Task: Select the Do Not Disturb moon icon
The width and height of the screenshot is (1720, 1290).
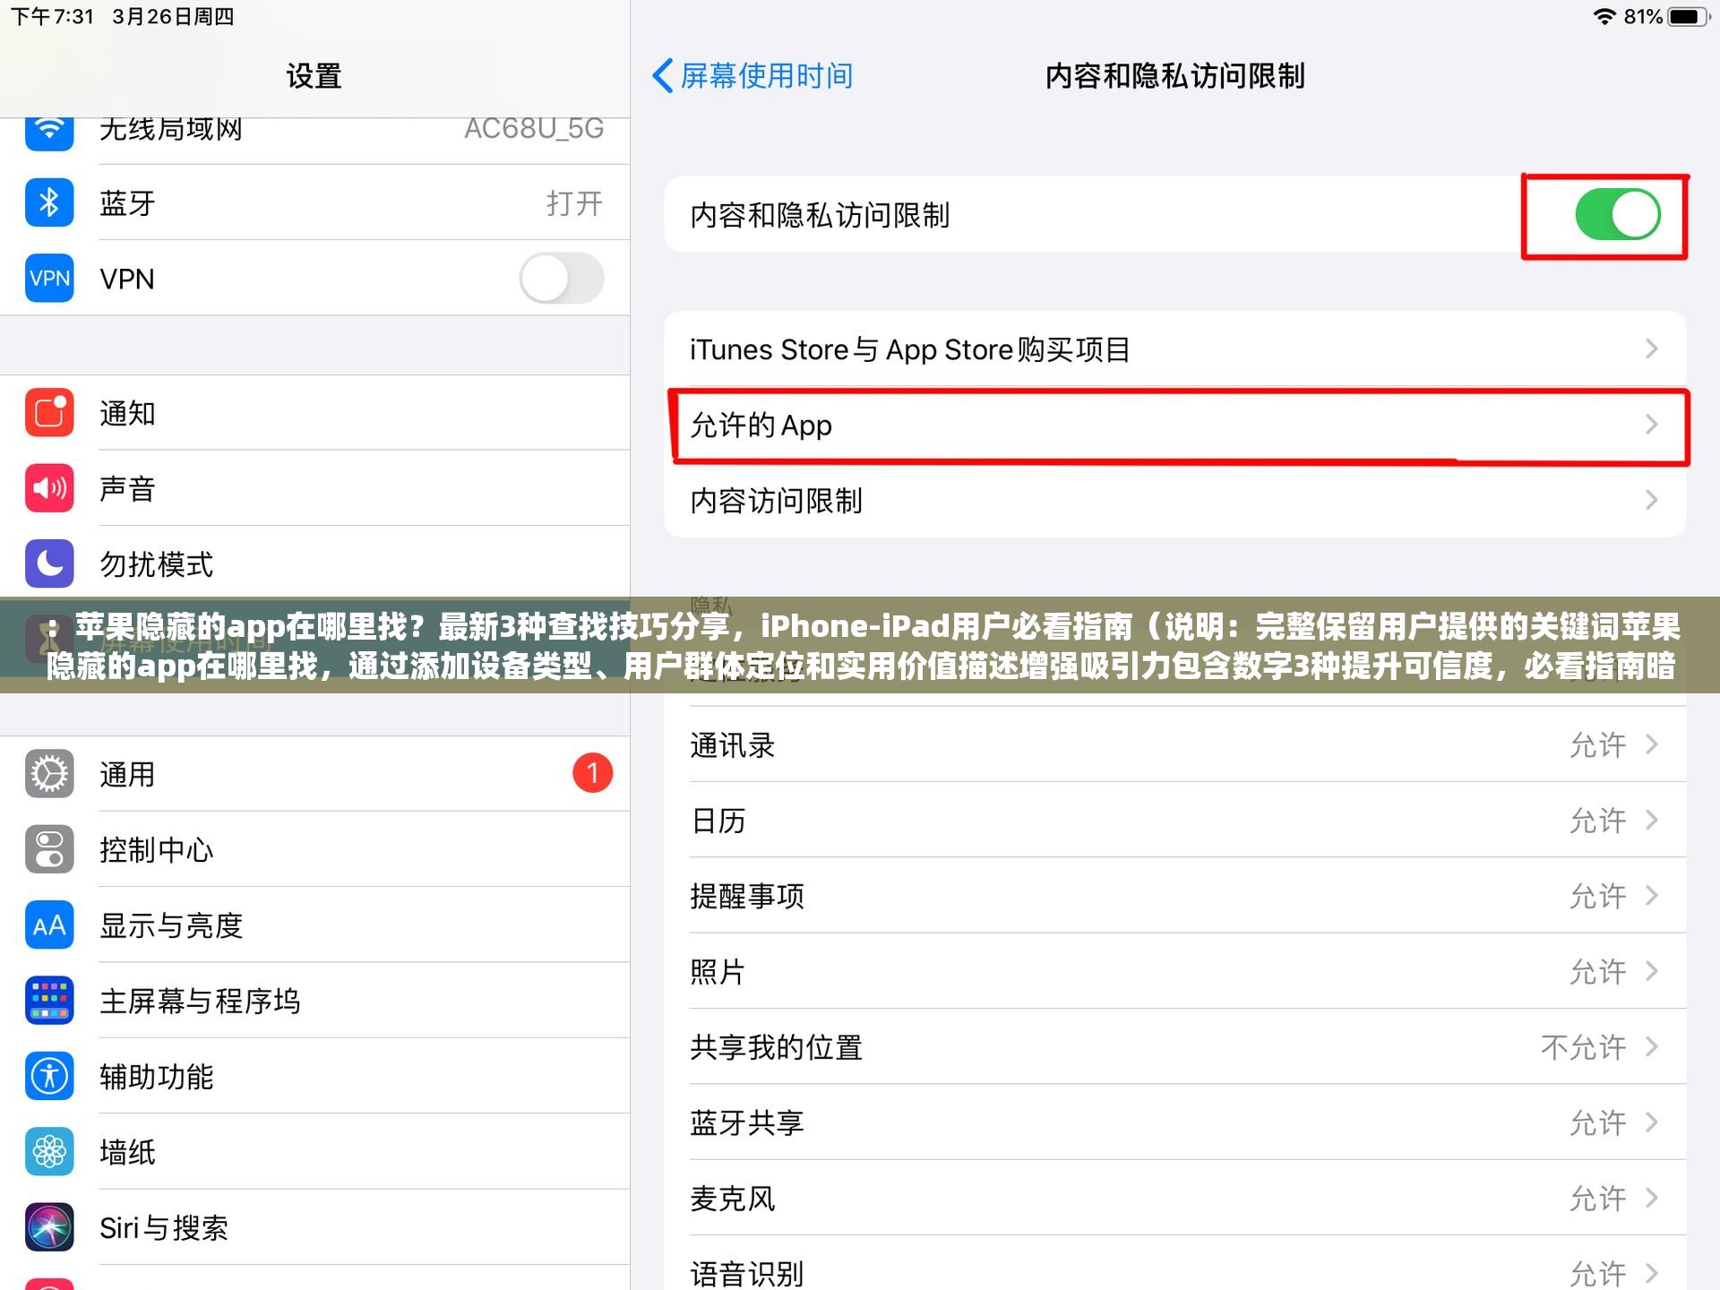Action: (49, 563)
